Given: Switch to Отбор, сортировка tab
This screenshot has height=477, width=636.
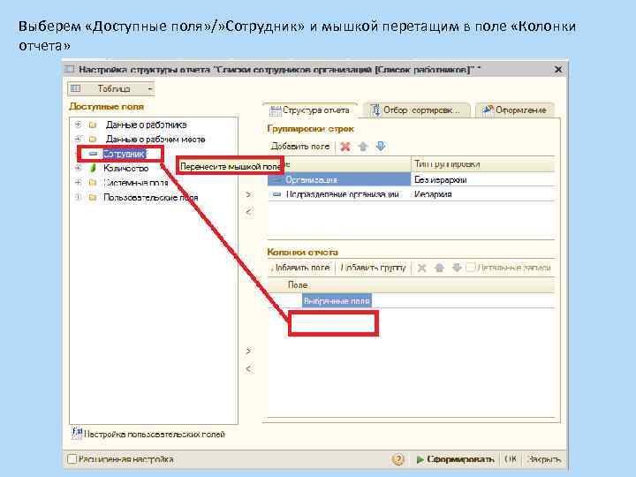Looking at the screenshot, I should pyautogui.click(x=417, y=110).
